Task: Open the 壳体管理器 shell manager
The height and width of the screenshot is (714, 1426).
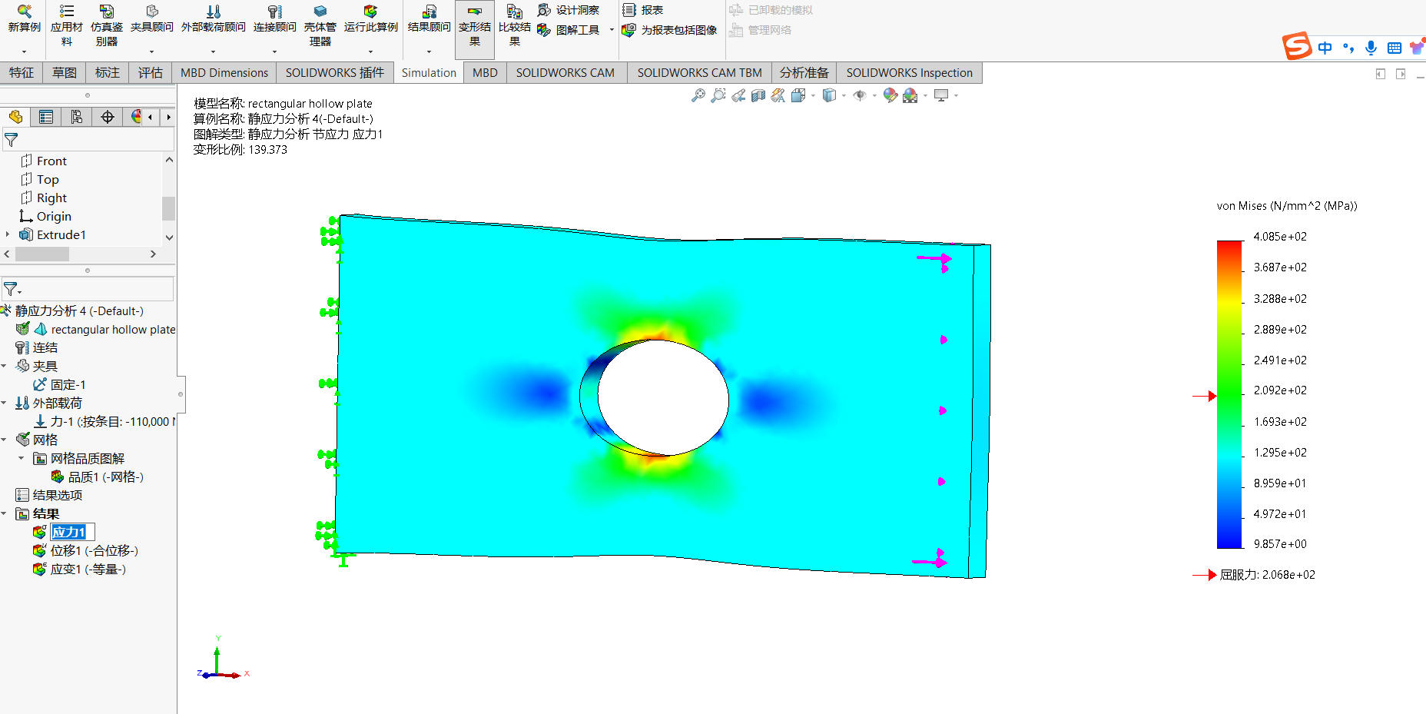Action: click(320, 25)
